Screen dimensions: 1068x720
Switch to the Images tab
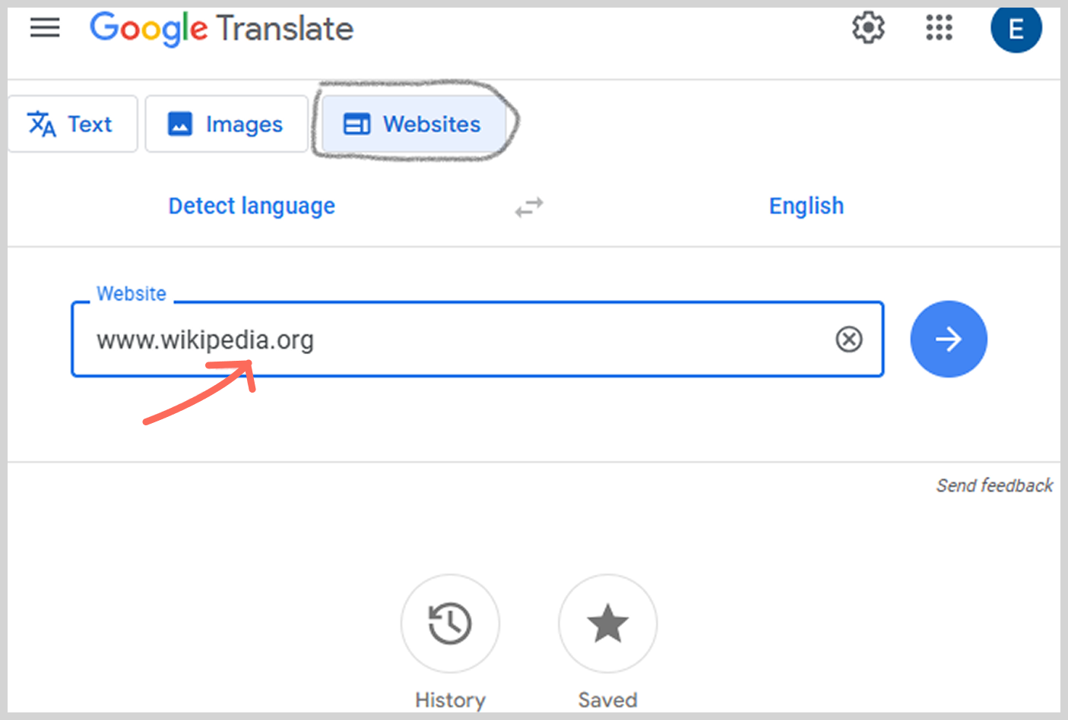227,124
